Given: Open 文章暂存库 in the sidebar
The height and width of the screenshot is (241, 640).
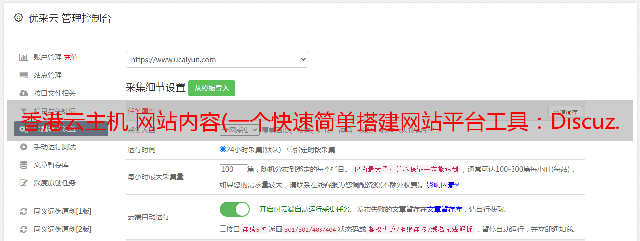Looking at the screenshot, I should tap(51, 165).
